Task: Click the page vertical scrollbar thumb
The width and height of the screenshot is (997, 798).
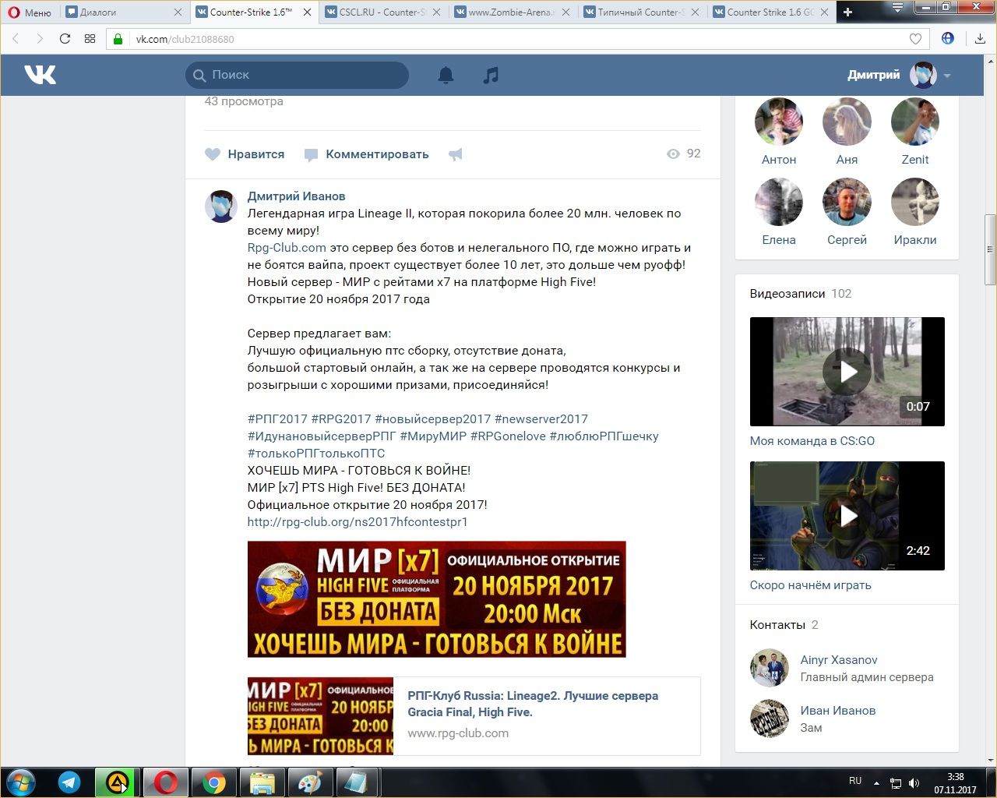Action: tap(991, 249)
